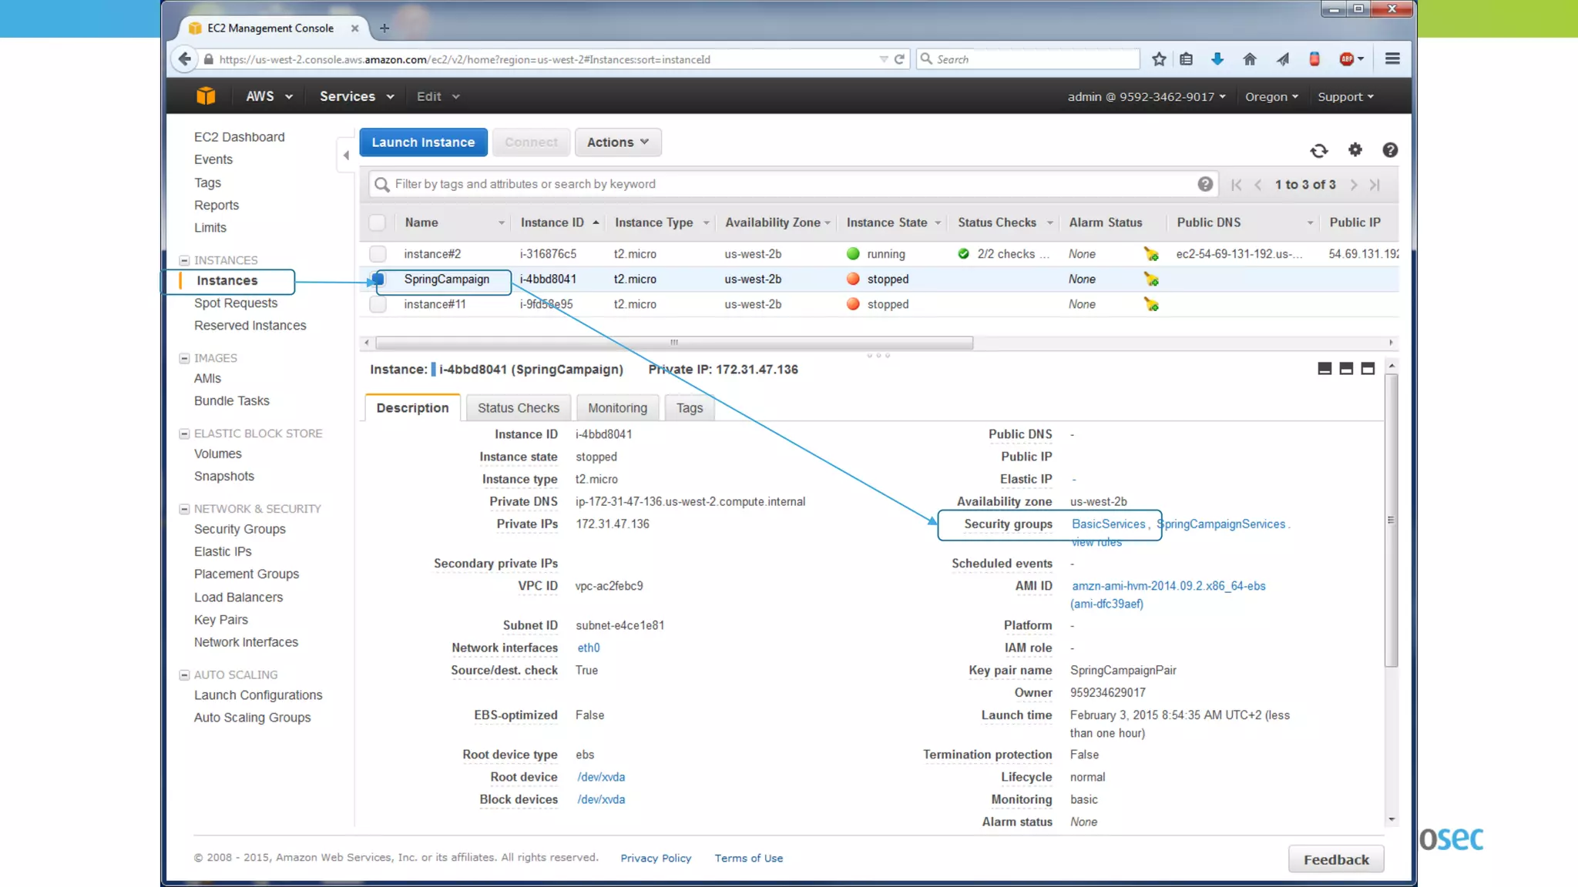Open the Monitoring tab
The height and width of the screenshot is (887, 1578).
coord(617,408)
